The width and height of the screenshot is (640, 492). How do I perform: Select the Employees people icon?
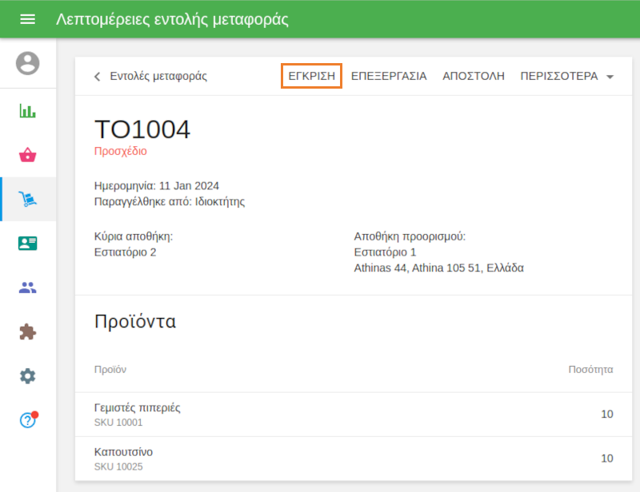(x=28, y=287)
